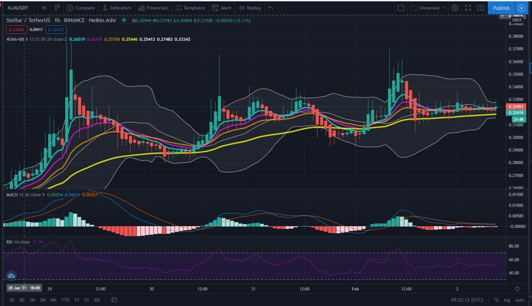
Task: Click the undo arrow
Action: [270, 8]
